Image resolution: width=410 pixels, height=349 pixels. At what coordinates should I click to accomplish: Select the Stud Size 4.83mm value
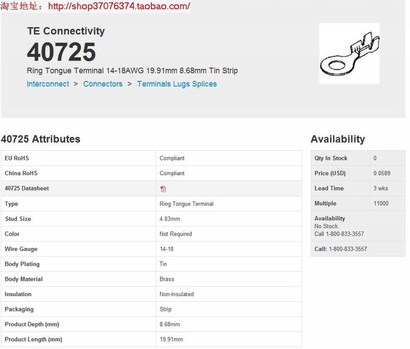pyautogui.click(x=169, y=219)
